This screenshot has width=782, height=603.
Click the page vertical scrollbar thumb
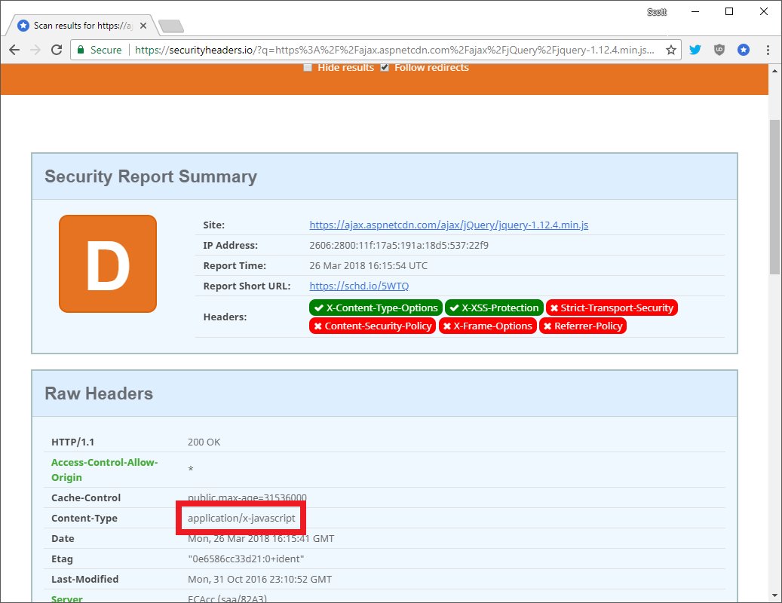click(x=774, y=197)
